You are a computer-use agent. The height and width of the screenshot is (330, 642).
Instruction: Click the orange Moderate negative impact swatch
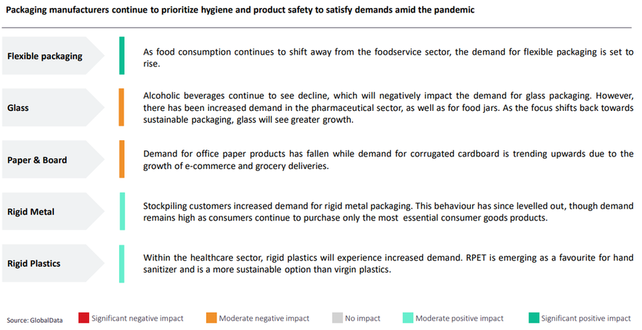(211, 318)
